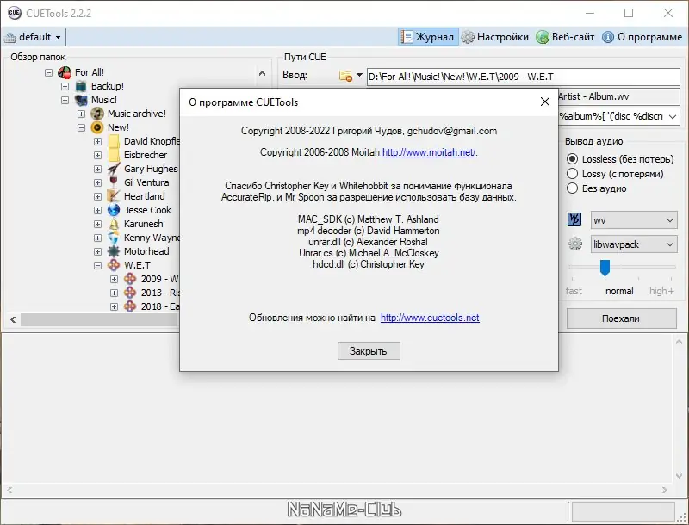Click the 2013 album folder icon

click(x=130, y=293)
